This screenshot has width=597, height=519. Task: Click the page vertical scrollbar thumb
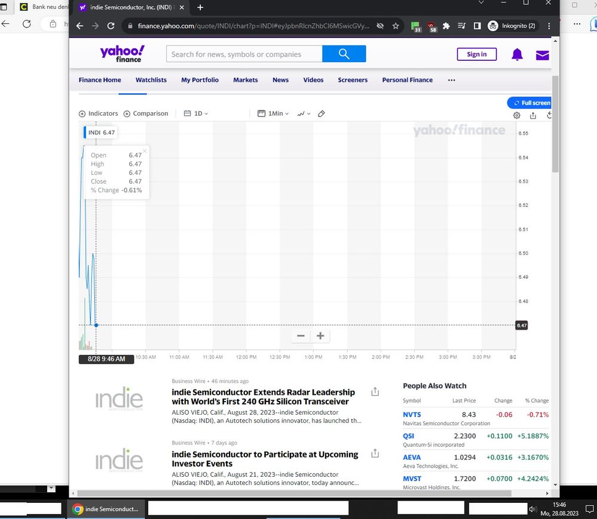(x=555, y=124)
